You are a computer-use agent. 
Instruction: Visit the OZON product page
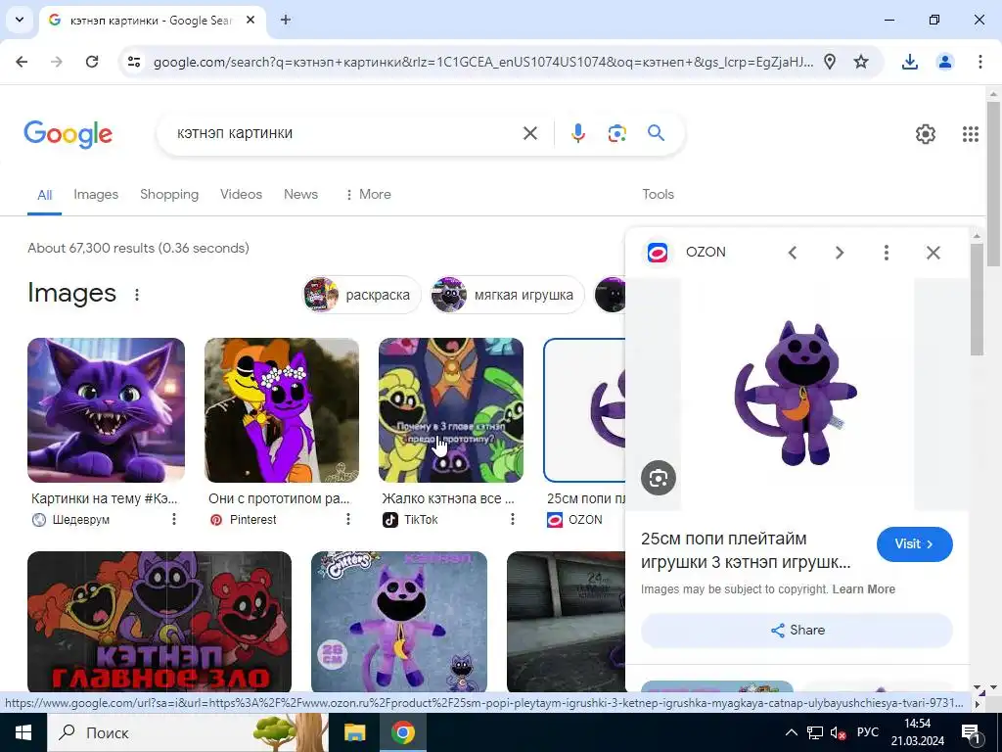915,544
